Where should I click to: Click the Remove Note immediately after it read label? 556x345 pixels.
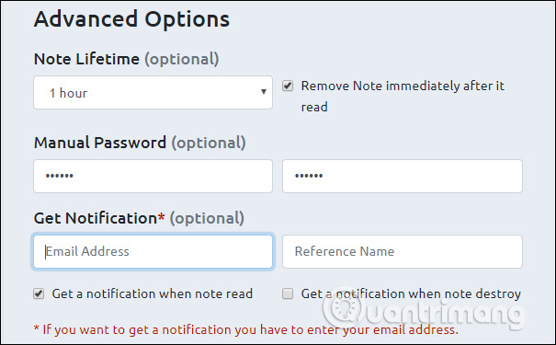(403, 97)
